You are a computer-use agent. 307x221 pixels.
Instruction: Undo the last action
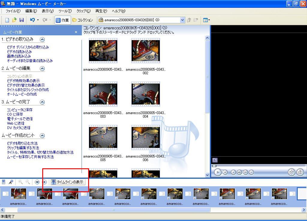32,20
